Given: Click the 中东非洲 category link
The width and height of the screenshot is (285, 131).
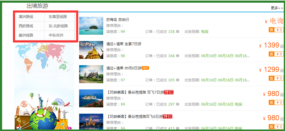Looking at the screenshot, I should pos(56,35).
